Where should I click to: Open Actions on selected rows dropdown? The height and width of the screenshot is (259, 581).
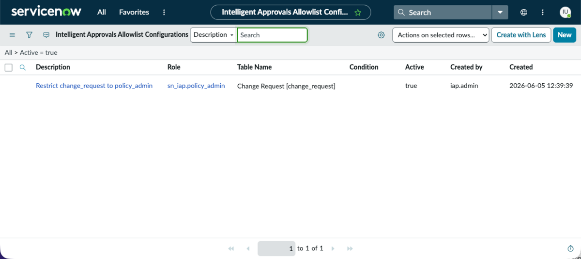[441, 35]
